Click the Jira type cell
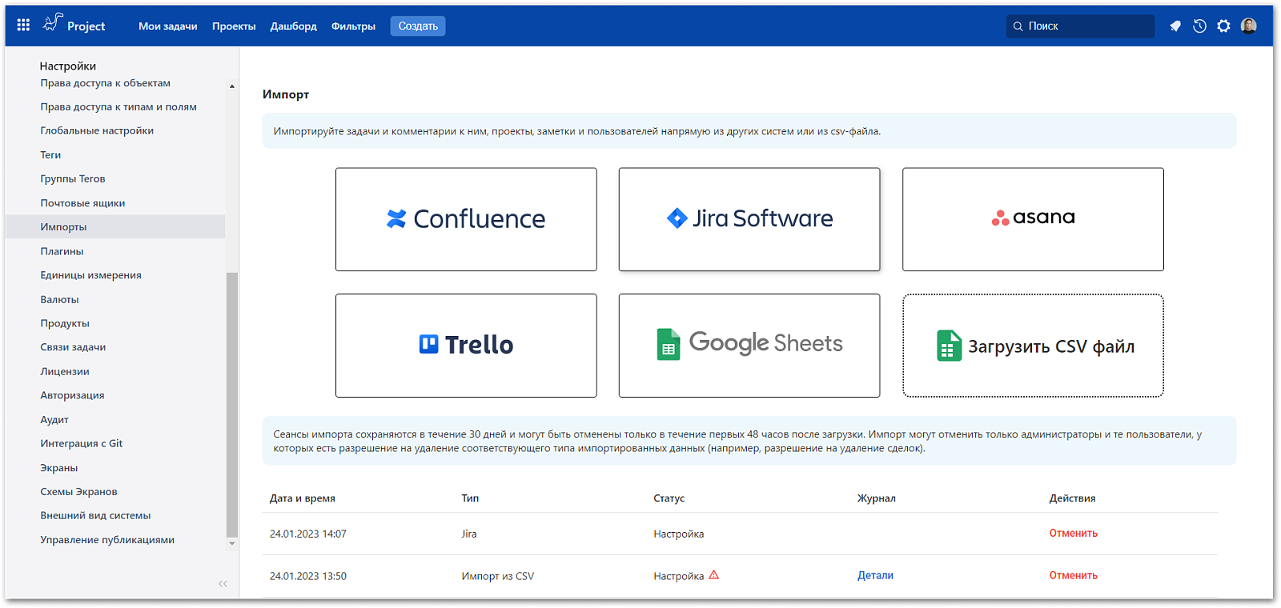1281x608 pixels. (x=469, y=534)
